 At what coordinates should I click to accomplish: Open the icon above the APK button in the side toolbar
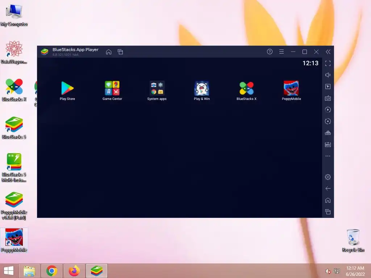pos(328,133)
